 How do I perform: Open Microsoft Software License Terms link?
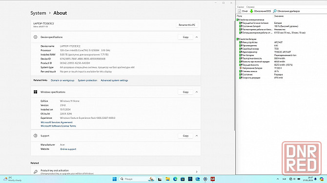[58, 126]
